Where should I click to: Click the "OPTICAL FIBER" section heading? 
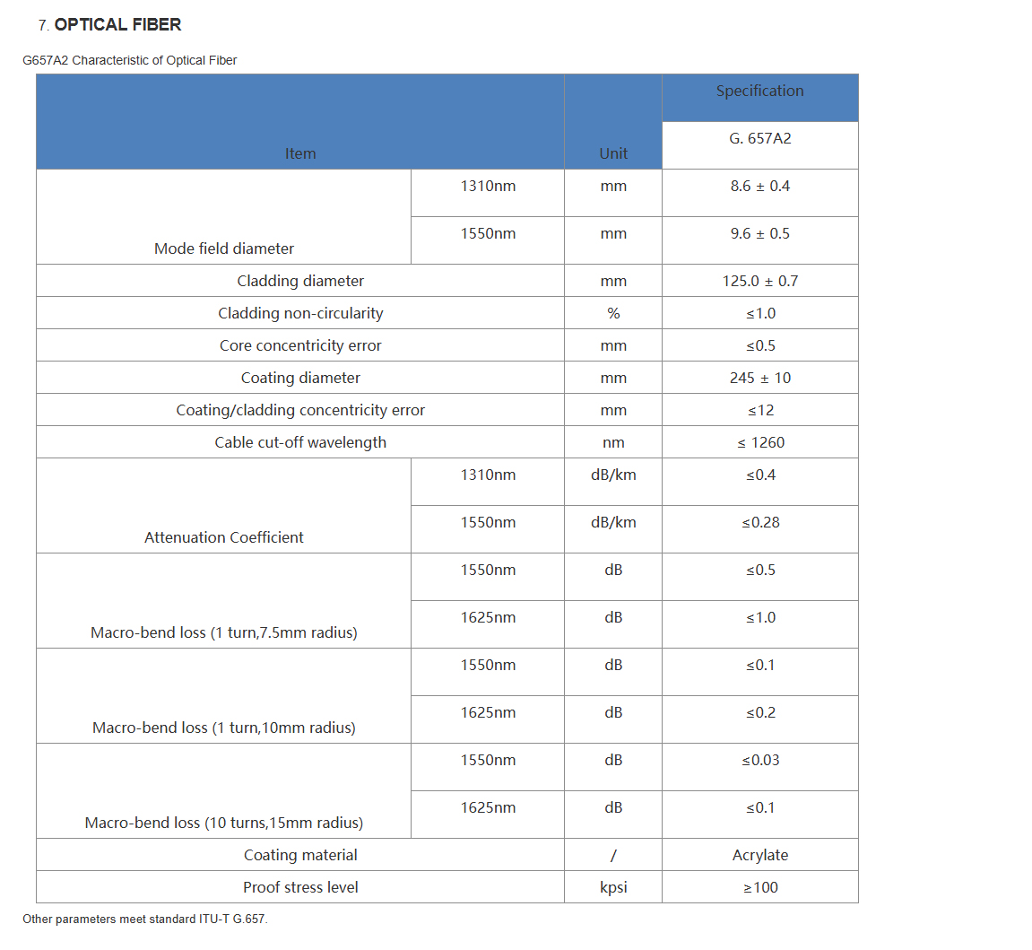[x=117, y=25]
